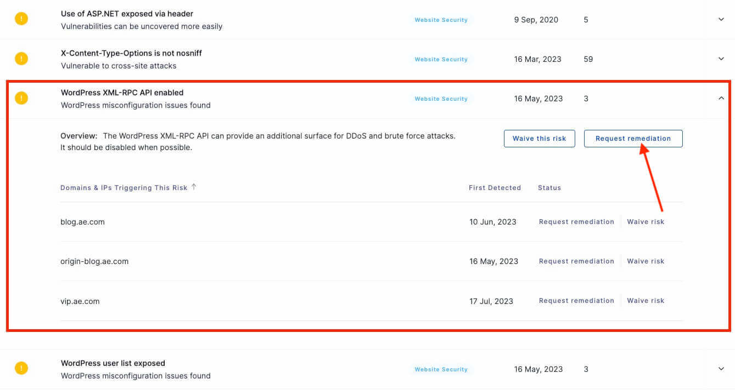Click the count 59 value

click(x=588, y=59)
